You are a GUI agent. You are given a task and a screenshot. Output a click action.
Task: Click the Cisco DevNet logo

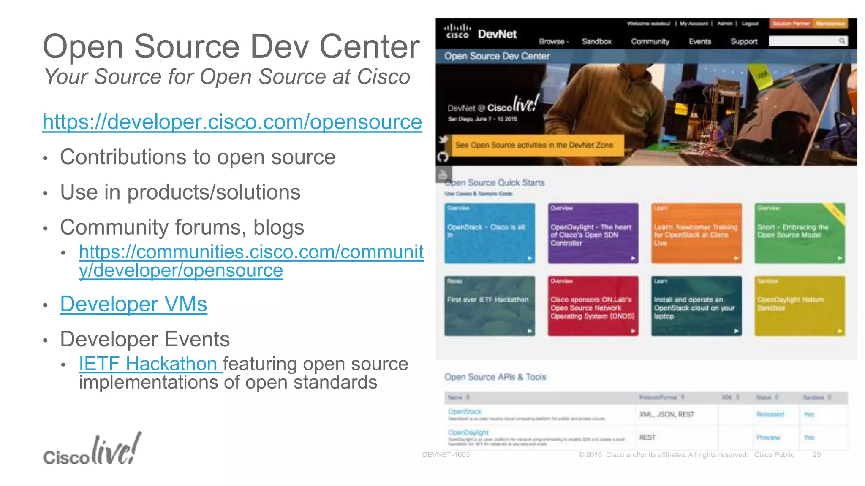point(481,32)
